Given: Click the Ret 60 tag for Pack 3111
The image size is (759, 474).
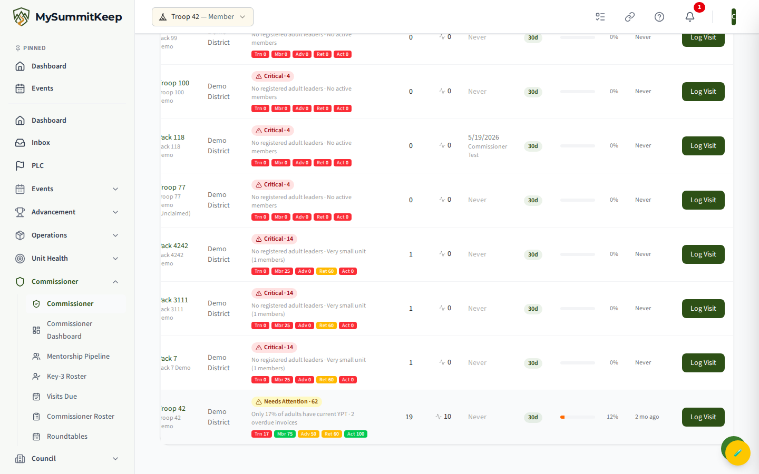Looking at the screenshot, I should coord(326,325).
